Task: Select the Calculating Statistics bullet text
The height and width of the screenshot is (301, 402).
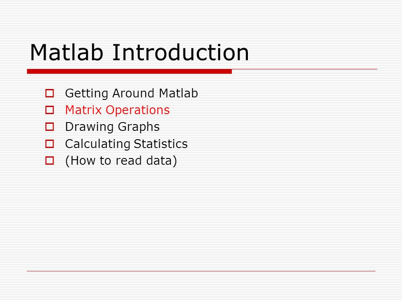Action: coord(126,144)
